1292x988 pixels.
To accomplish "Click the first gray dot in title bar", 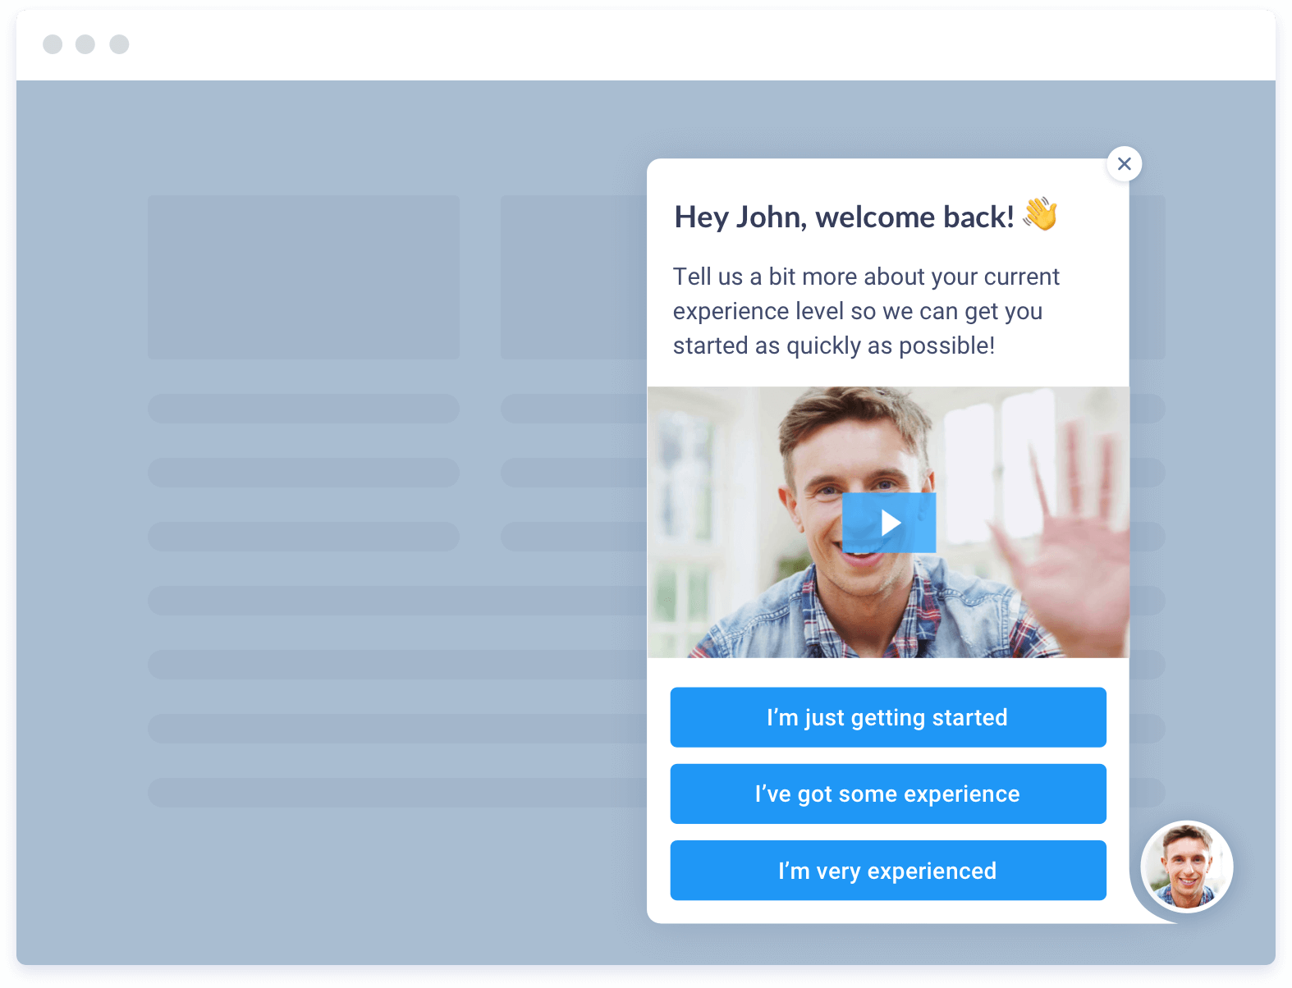I will 53,44.
